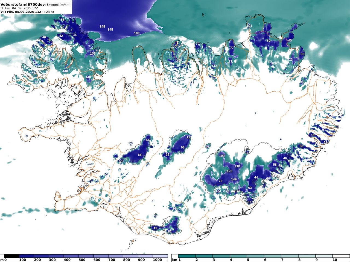The width and height of the screenshot is (350, 262).
Task: Select the 'VT: Fös. 05.09.2025 11Z' valid time line
Action: pyautogui.click(x=21, y=12)
